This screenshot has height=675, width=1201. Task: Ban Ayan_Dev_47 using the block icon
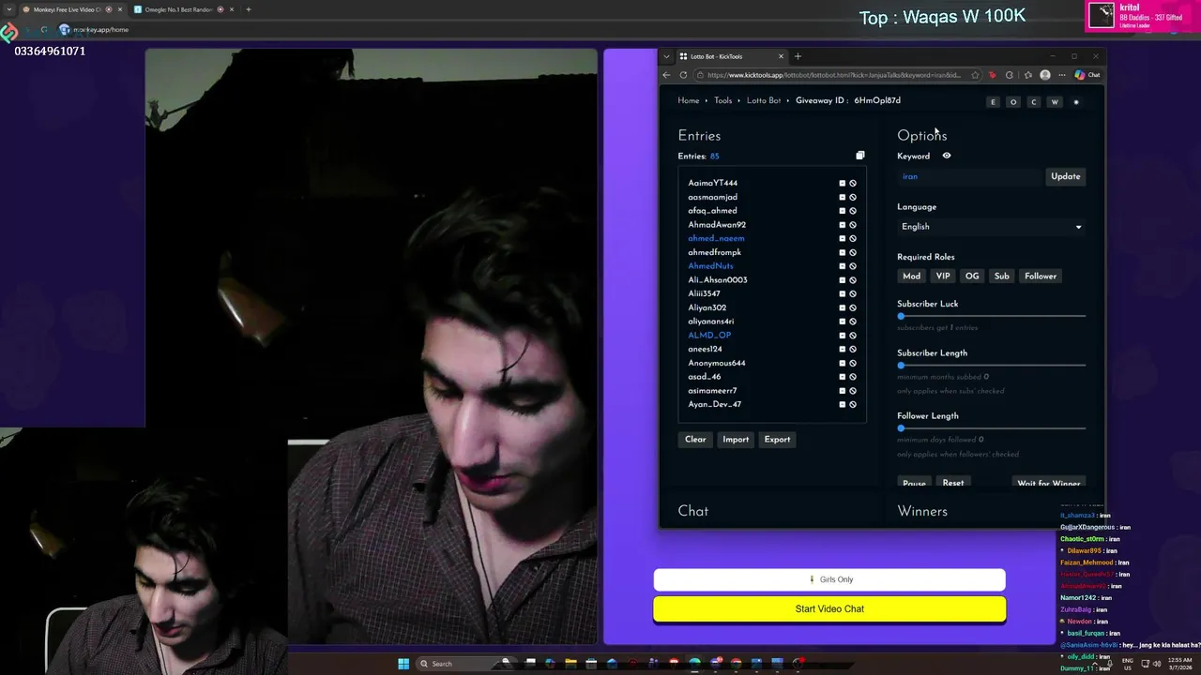853,404
